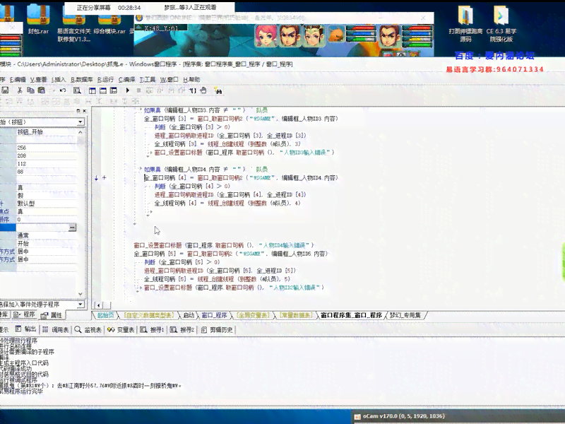Click the binoculars search icon

tap(218, 90)
